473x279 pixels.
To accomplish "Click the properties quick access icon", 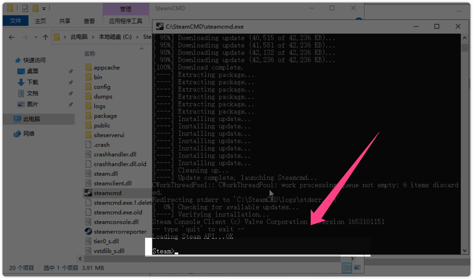I will tap(25, 8).
